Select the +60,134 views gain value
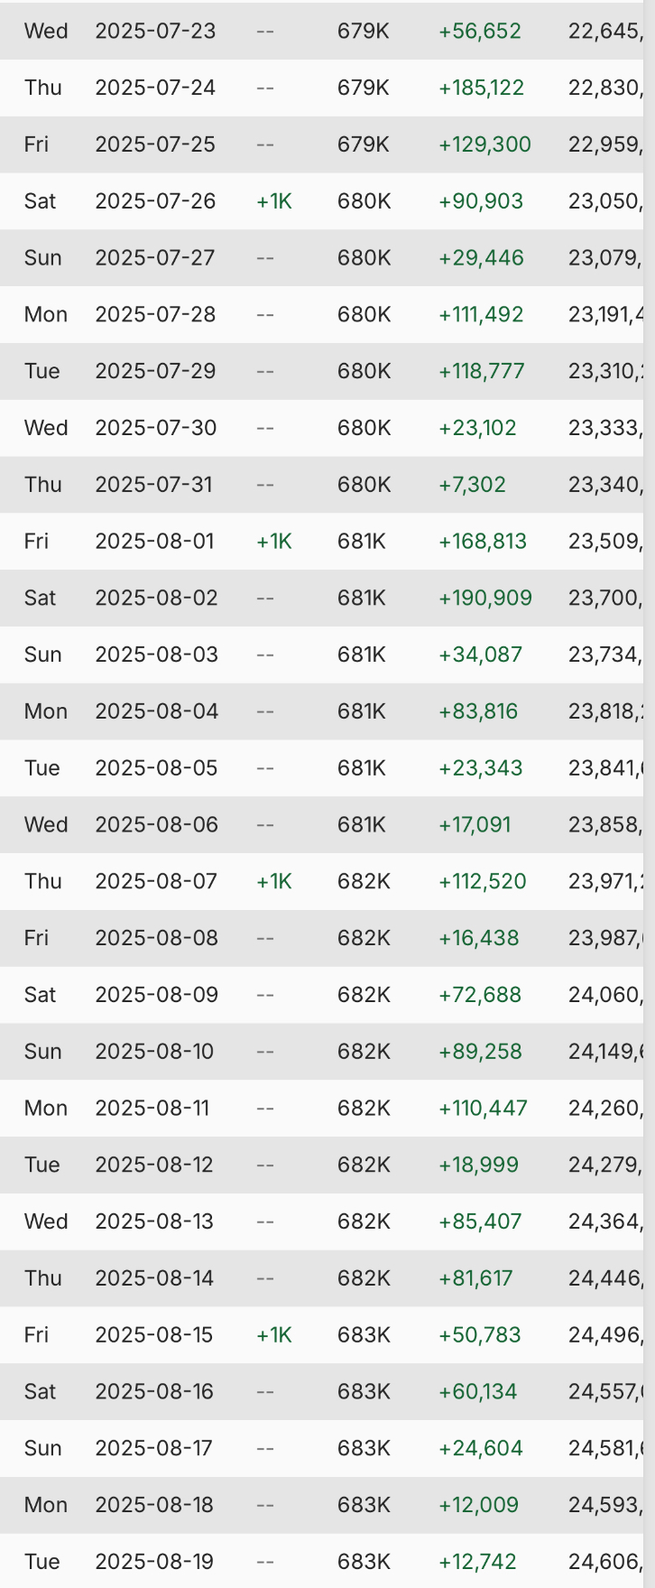The image size is (655, 1588). pyautogui.click(x=477, y=1391)
